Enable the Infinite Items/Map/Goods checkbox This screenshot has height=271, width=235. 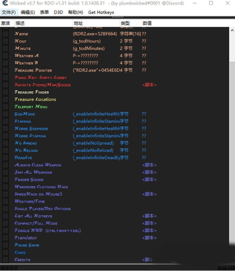[x=5, y=85]
